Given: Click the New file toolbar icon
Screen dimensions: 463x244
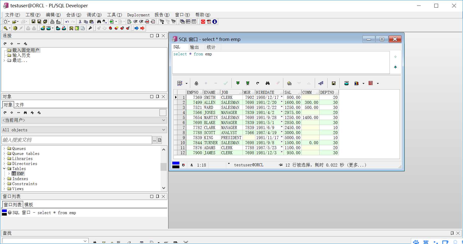Looking at the screenshot, I should [6, 22].
